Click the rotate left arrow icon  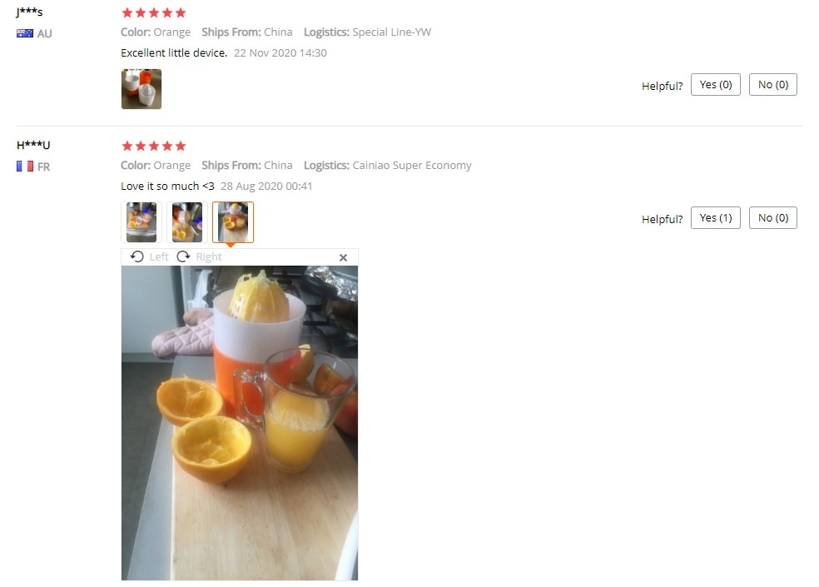click(136, 256)
